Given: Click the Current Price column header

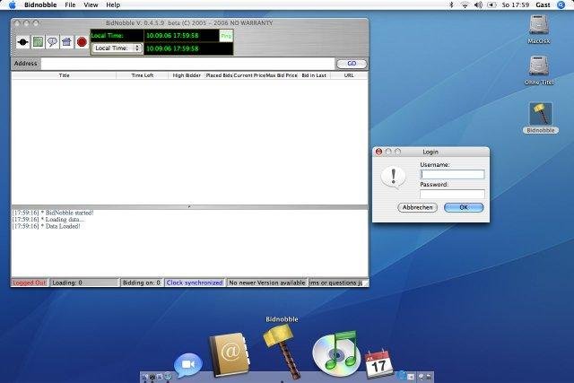Looking at the screenshot, I should click(249, 75).
